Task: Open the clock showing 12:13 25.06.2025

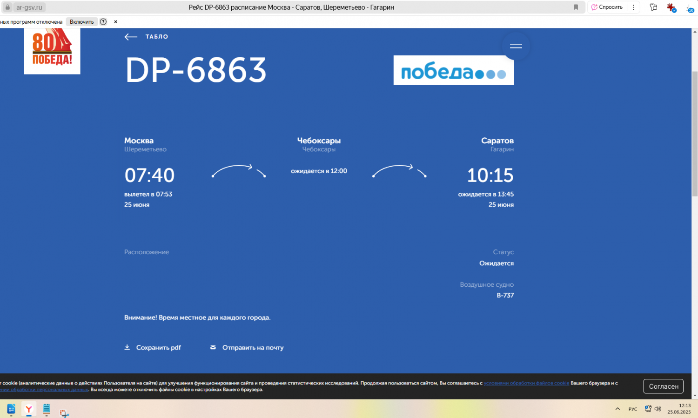Action: pyautogui.click(x=679, y=409)
